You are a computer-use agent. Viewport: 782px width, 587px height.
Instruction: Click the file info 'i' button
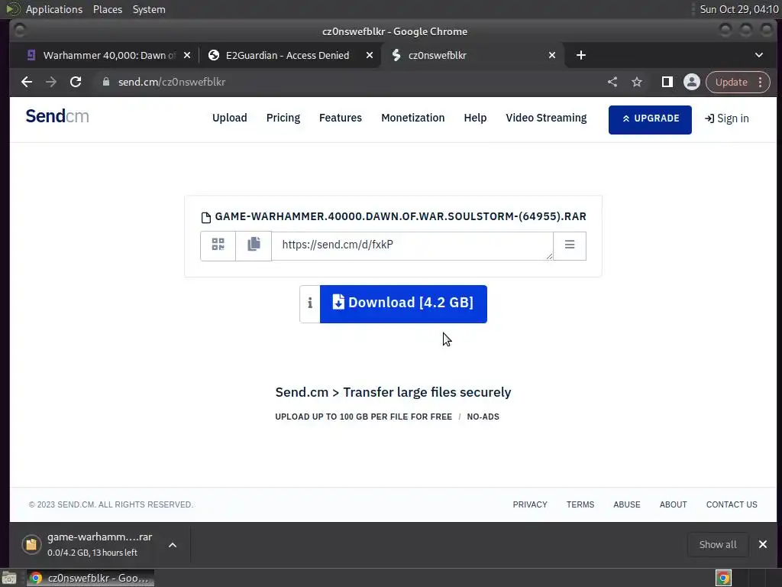(310, 303)
